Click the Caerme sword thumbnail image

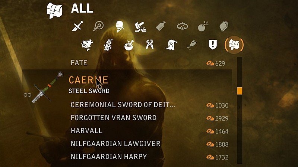[x=47, y=87]
